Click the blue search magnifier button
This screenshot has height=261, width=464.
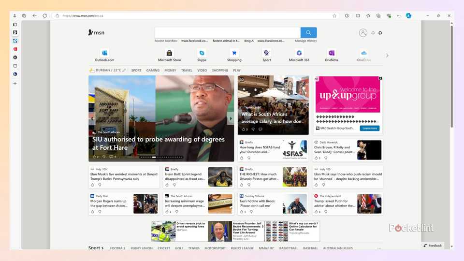pos(308,32)
